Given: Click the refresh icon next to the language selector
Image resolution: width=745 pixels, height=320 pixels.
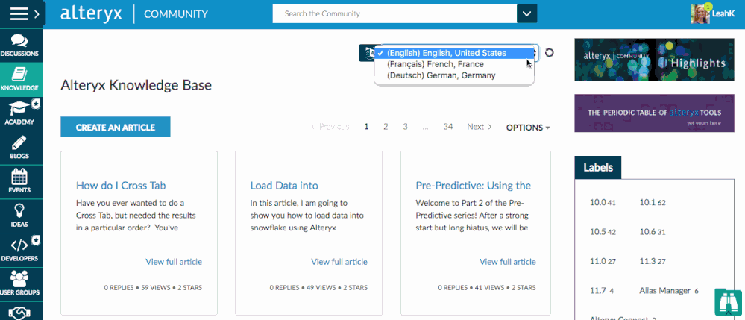Looking at the screenshot, I should click(x=550, y=53).
